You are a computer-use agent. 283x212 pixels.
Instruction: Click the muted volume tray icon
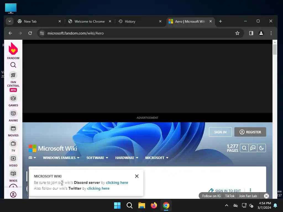click(251, 205)
